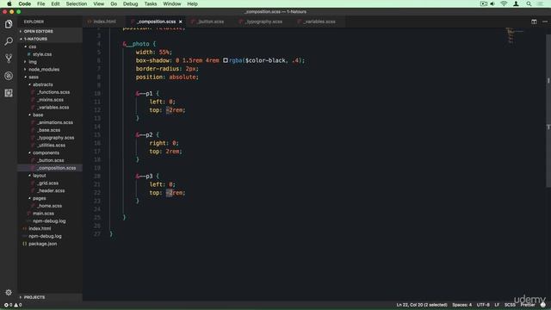551x310 pixels.
Task: Open the Search view in activity bar
Action: [x=9, y=41]
